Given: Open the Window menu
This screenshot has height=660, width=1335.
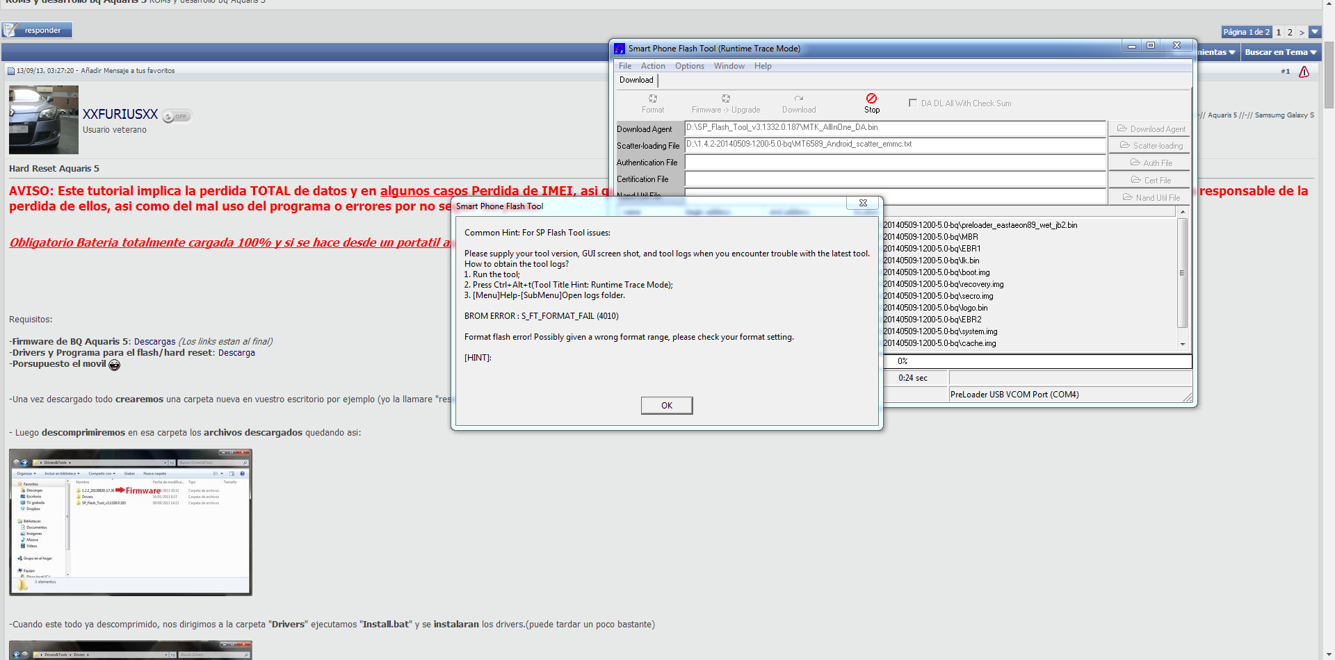Looking at the screenshot, I should 729,66.
